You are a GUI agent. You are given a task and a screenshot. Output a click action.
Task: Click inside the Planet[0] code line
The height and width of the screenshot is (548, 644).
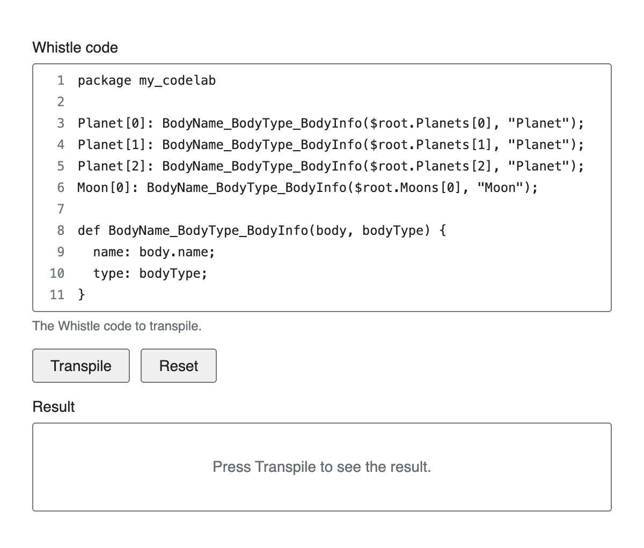pyautogui.click(x=330, y=123)
